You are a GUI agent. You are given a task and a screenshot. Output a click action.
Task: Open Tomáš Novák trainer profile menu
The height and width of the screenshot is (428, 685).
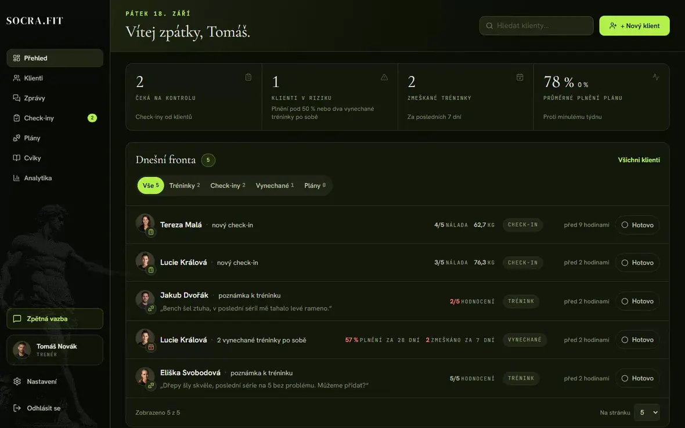(x=55, y=350)
